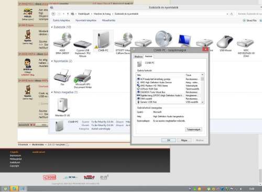Open Impresszum link in the website footer
Image resolution: width=262 pixels, height=192 pixels.
pos(15,155)
